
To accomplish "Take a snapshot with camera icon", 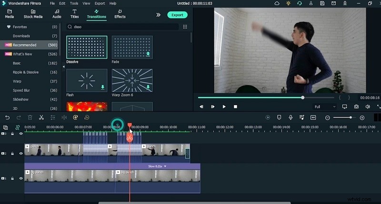I will (x=356, y=107).
